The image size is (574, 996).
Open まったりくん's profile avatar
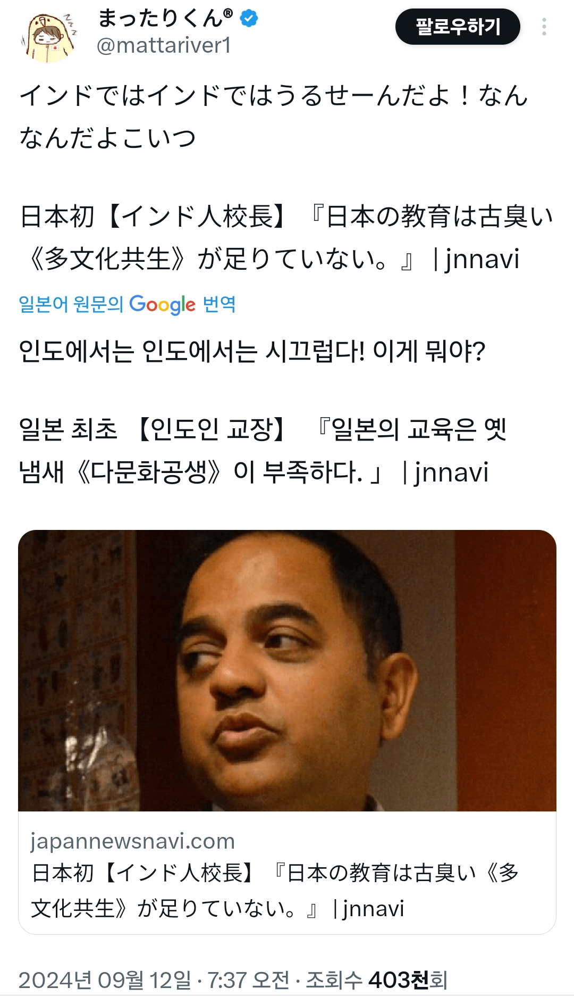tap(48, 37)
